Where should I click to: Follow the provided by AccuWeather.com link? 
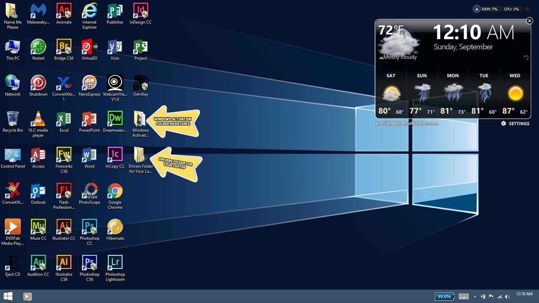tap(407, 124)
